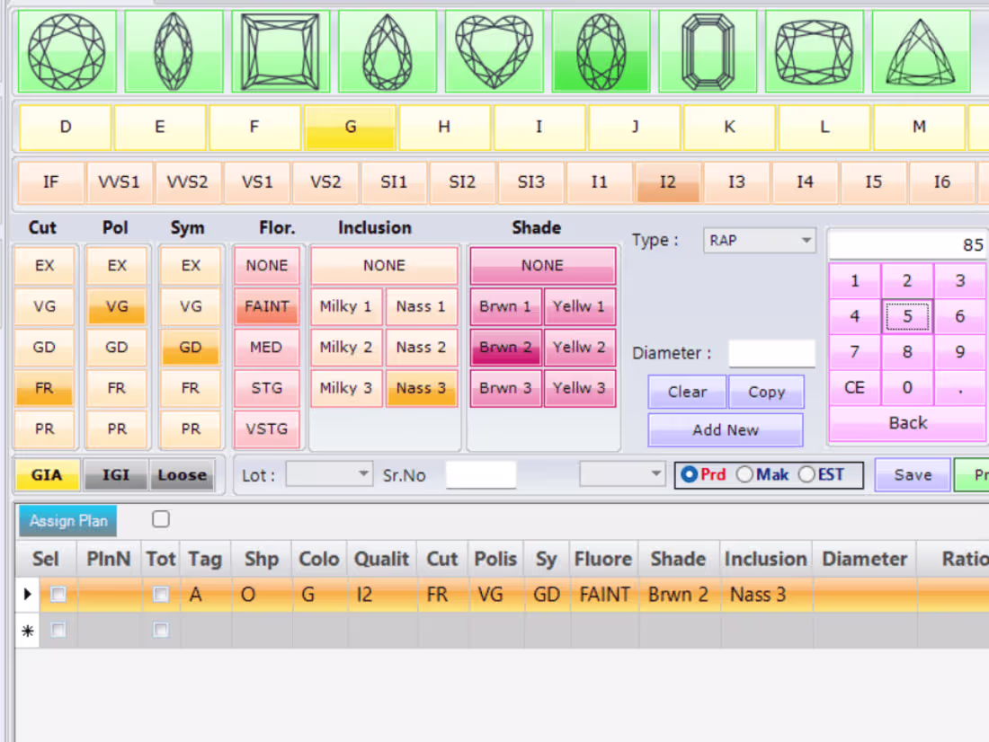This screenshot has height=742, width=989.
Task: Click the Copy button
Action: tap(766, 393)
